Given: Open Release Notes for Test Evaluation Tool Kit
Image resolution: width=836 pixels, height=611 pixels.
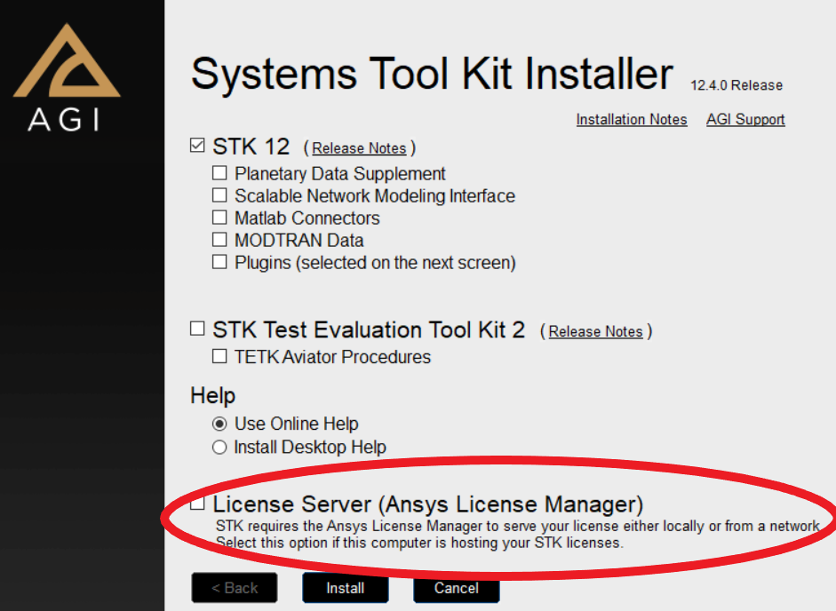Looking at the screenshot, I should coord(595,331).
